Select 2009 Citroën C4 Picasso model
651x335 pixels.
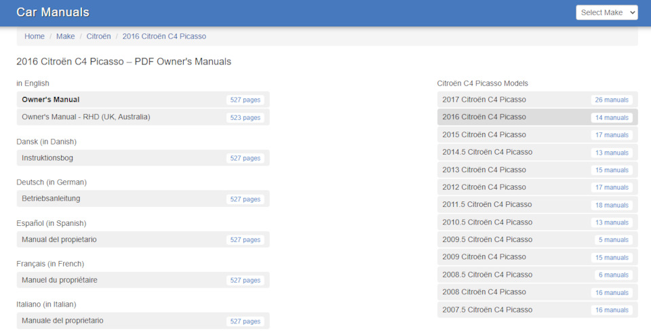pyautogui.click(x=538, y=257)
